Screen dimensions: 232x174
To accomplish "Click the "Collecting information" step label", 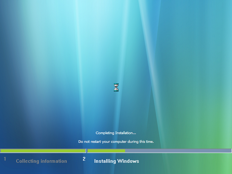I will click(41, 161).
